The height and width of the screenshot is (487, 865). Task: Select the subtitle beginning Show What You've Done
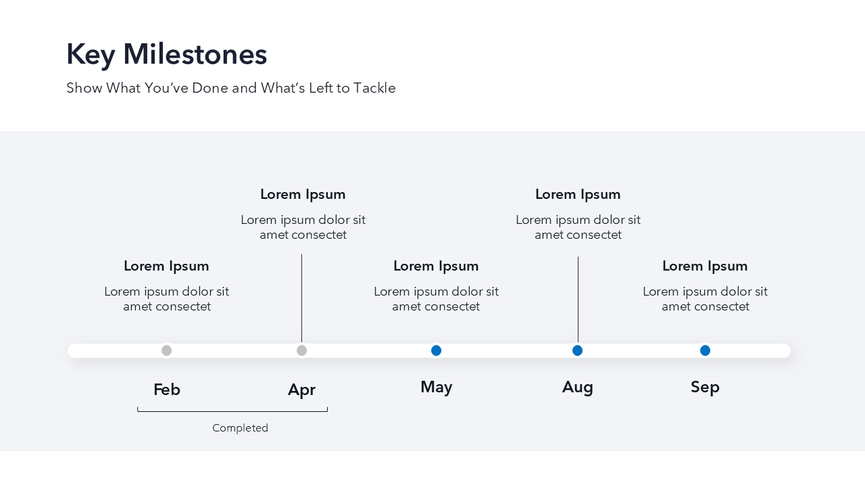(231, 88)
